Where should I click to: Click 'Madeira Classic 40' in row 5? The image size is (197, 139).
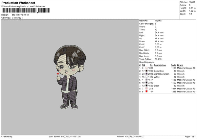click(x=186, y=80)
